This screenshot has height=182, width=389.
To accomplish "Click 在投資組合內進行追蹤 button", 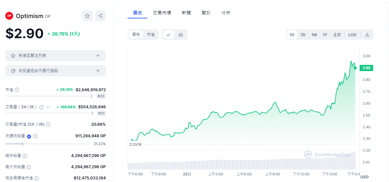I will (56, 71).
